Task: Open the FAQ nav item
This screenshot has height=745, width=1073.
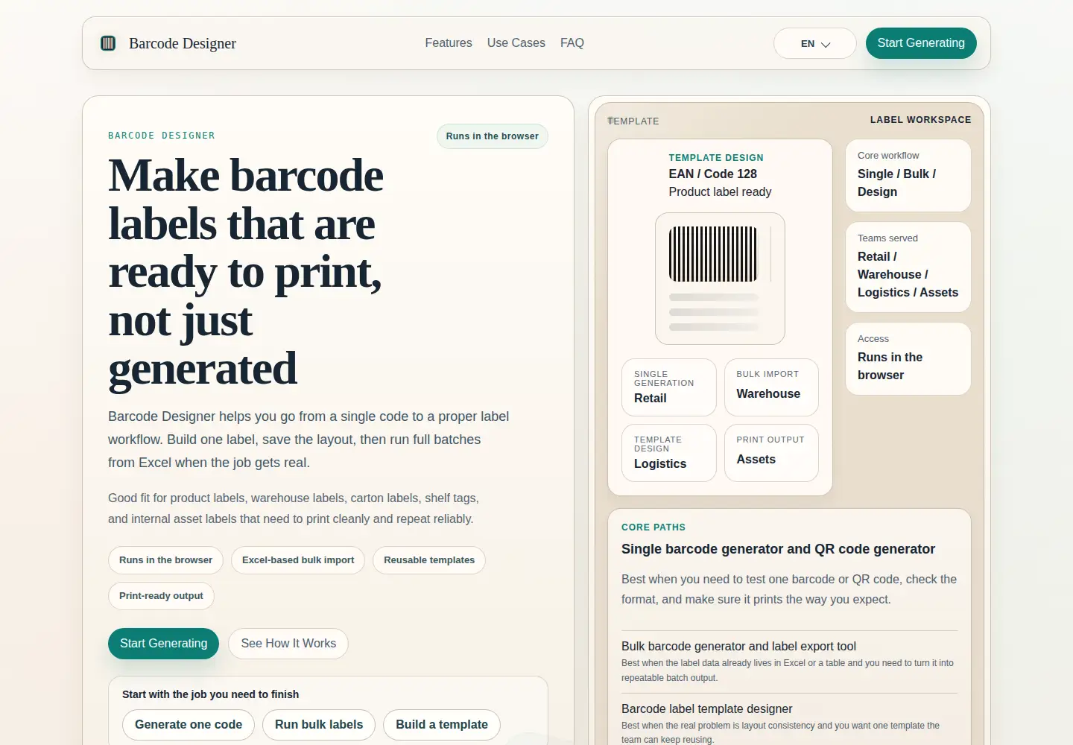Action: click(x=572, y=43)
